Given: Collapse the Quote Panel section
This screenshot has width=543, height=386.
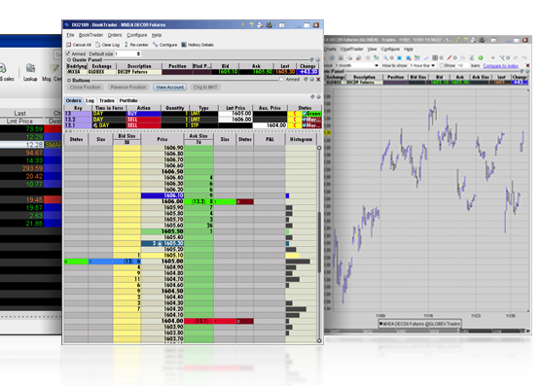Looking at the screenshot, I should pyautogui.click(x=68, y=60).
